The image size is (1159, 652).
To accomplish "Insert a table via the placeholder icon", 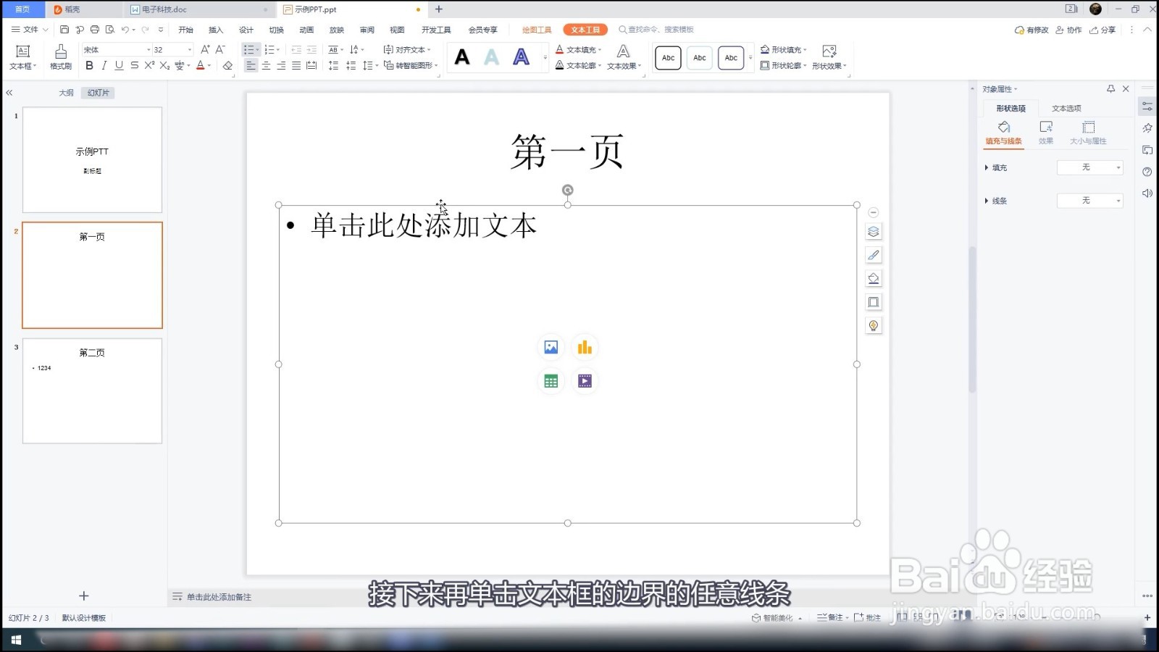I will [x=551, y=380].
